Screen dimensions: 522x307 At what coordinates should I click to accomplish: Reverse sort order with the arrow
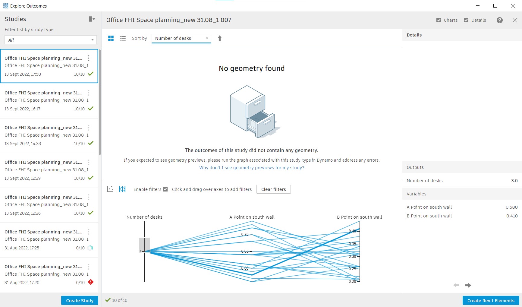click(x=220, y=38)
